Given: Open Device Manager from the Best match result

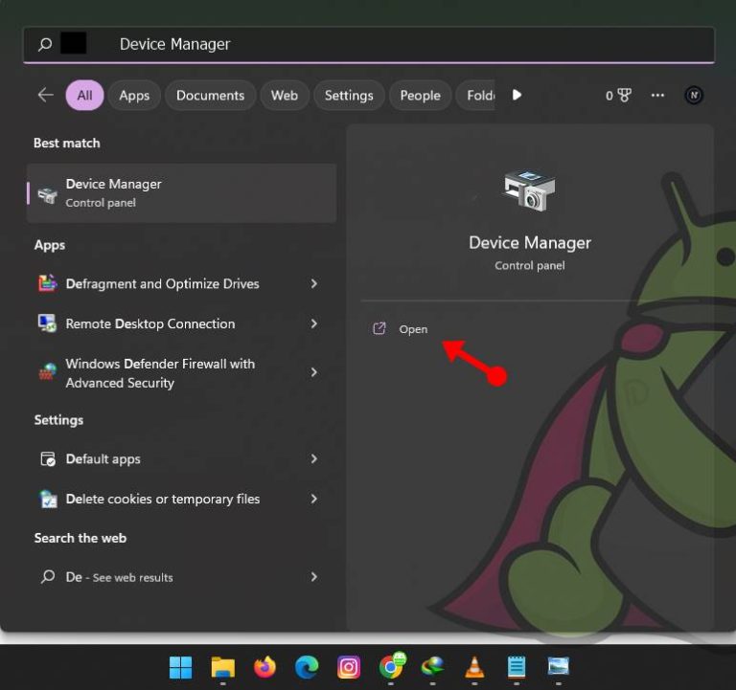Looking at the screenshot, I should [182, 193].
